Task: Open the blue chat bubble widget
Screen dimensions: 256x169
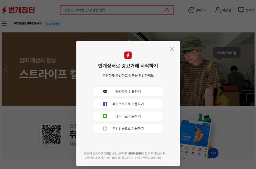Action: pos(213,153)
